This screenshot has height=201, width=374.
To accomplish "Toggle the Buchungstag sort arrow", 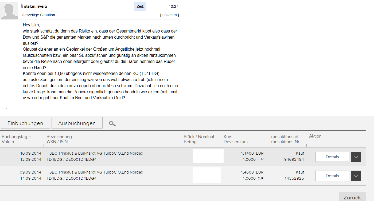I will [x=30, y=136].
